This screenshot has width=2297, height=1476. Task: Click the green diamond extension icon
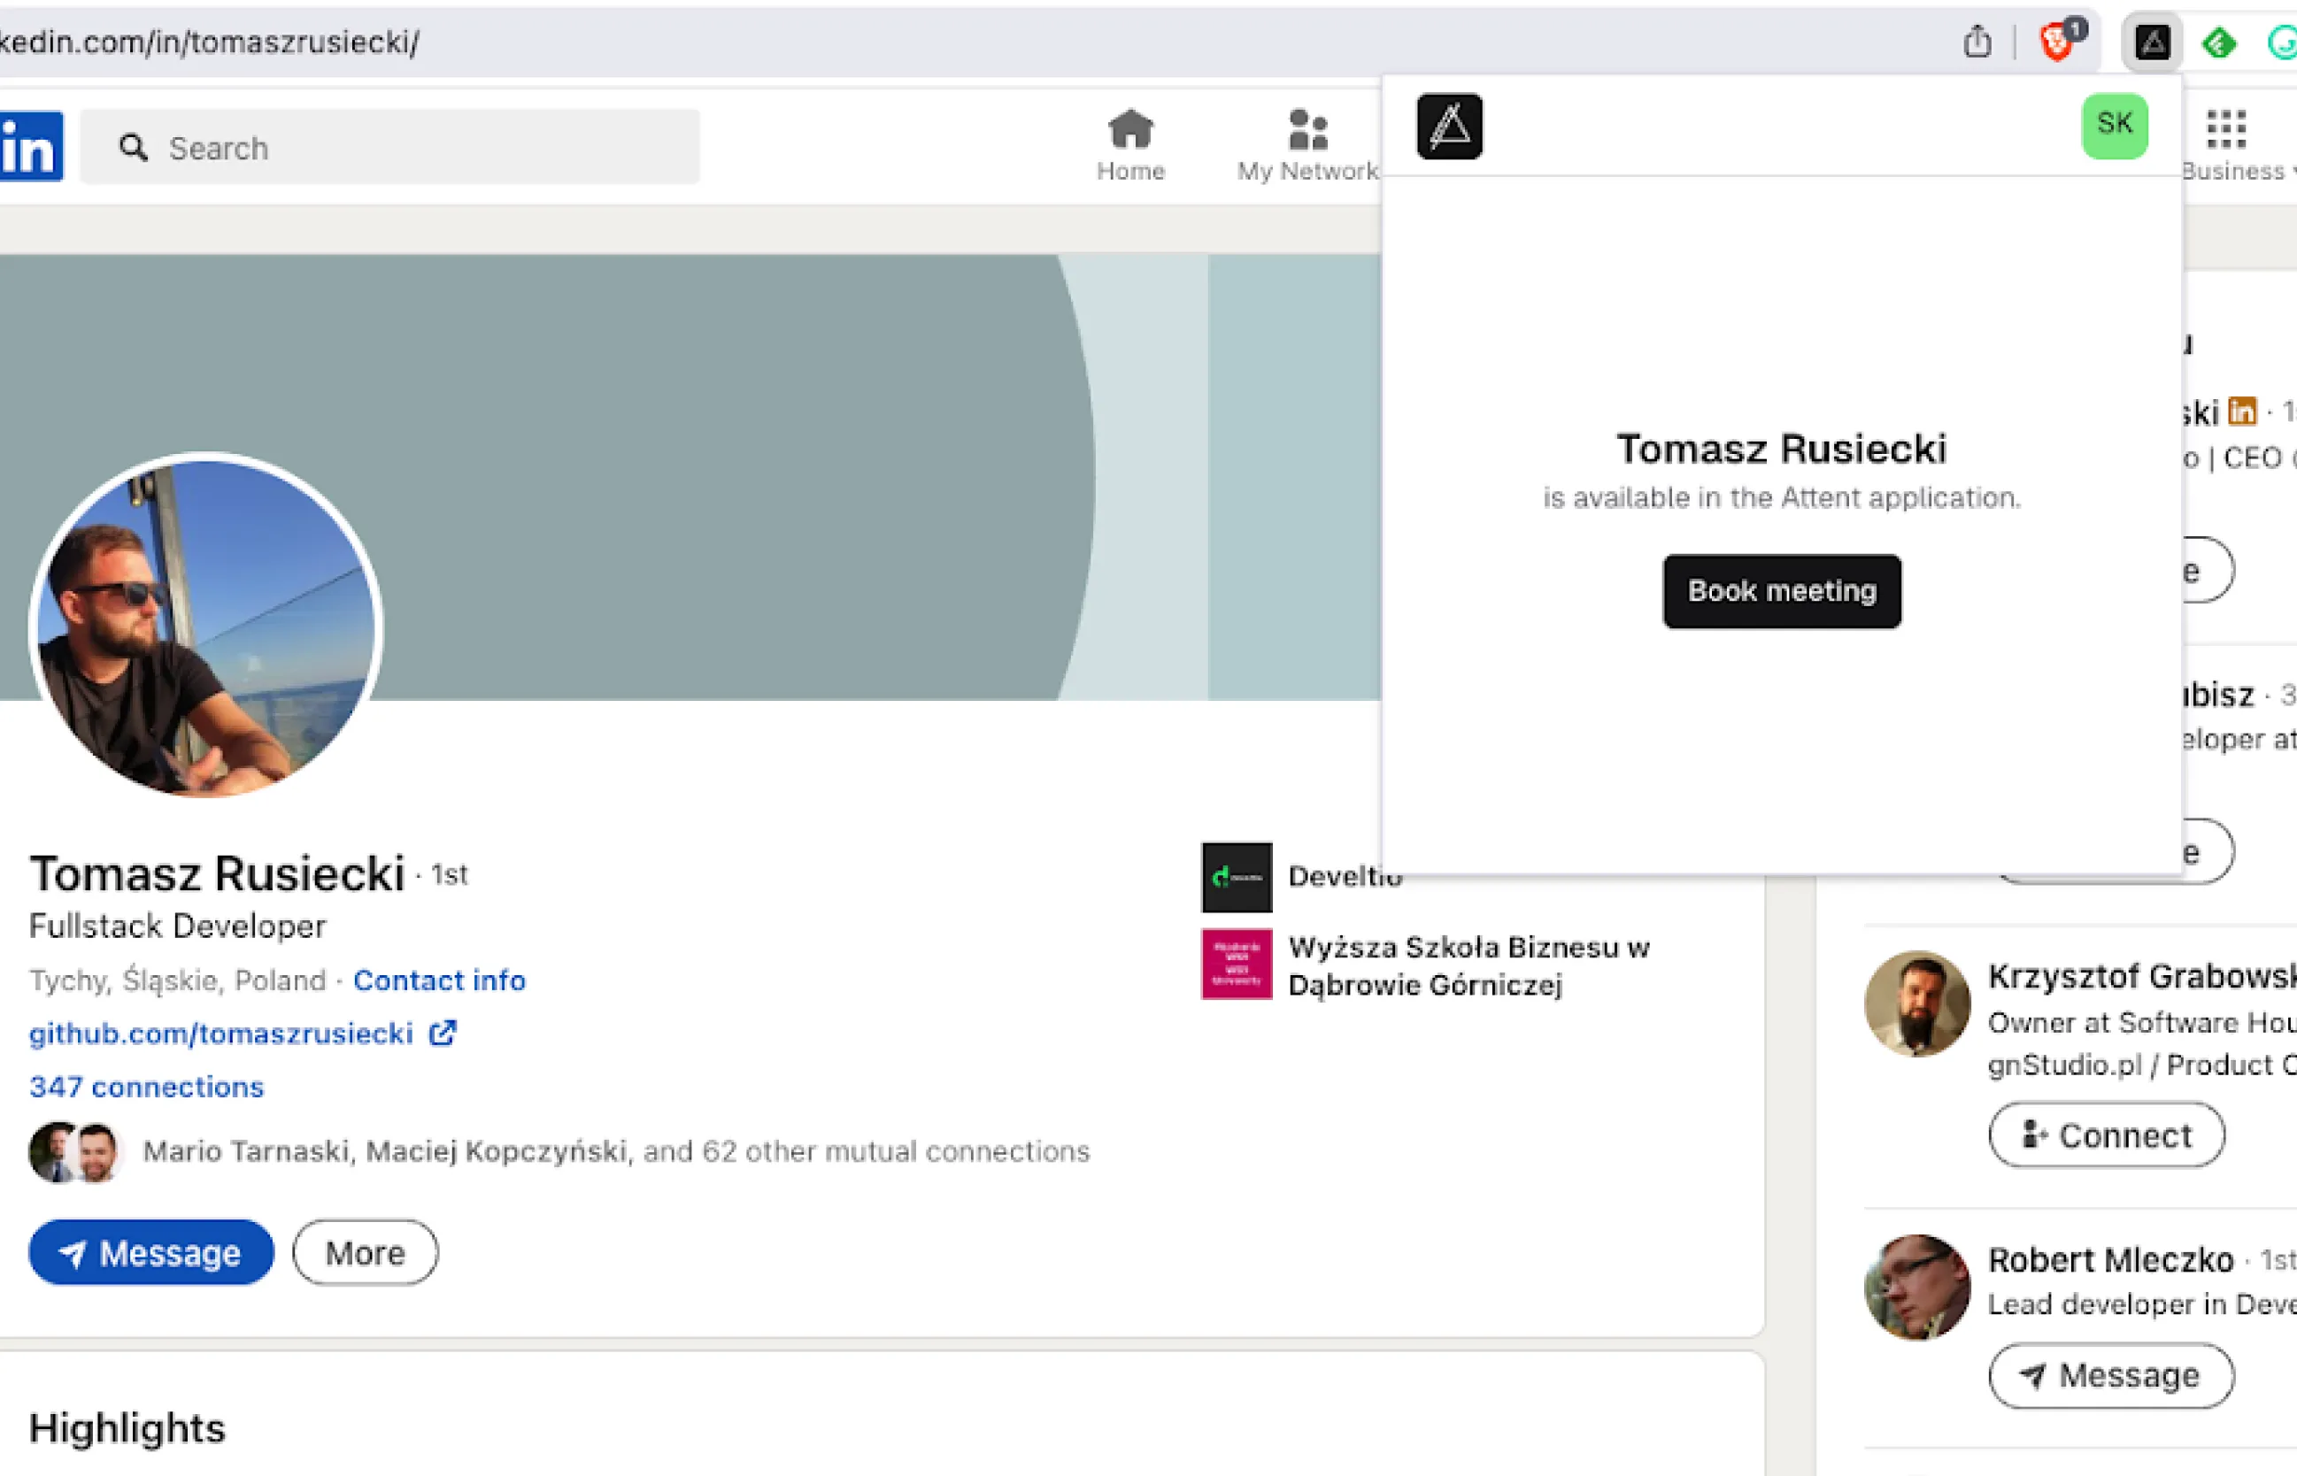pyautogui.click(x=2219, y=42)
